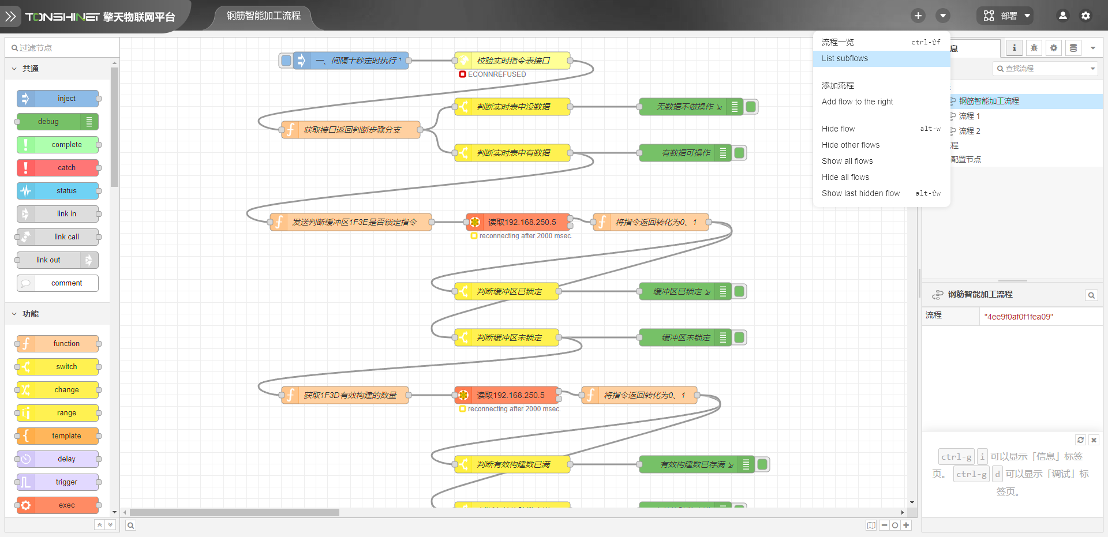Toggle the navigator map view icon

point(871,525)
